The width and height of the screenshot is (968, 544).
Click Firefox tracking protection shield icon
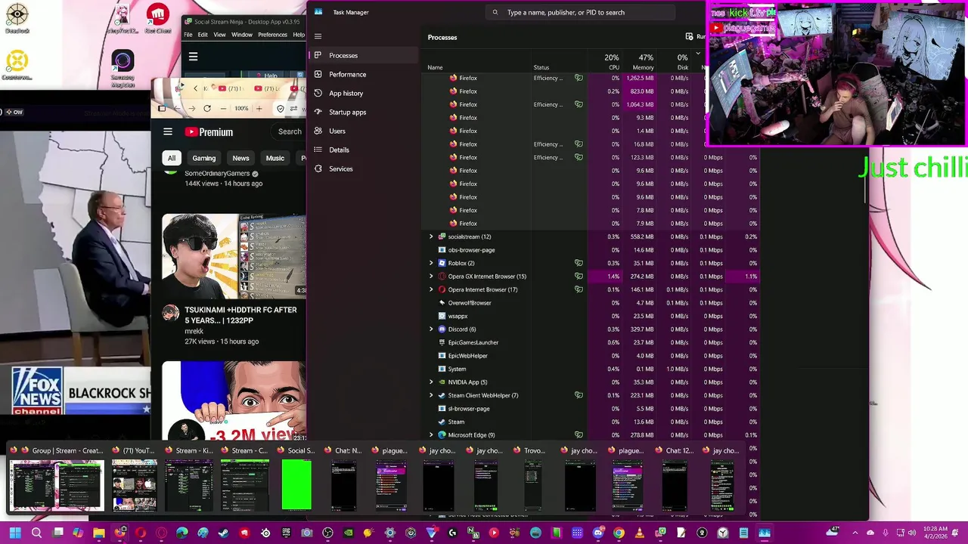tap(281, 108)
